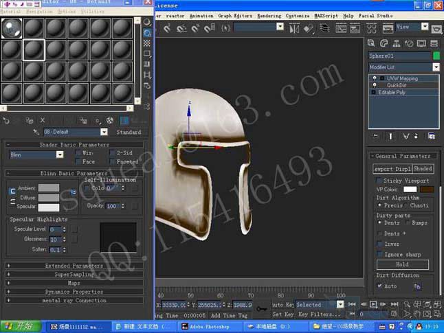Click Reset Map/Mtl X icon
The height and width of the screenshot is (333, 444).
(x=43, y=121)
